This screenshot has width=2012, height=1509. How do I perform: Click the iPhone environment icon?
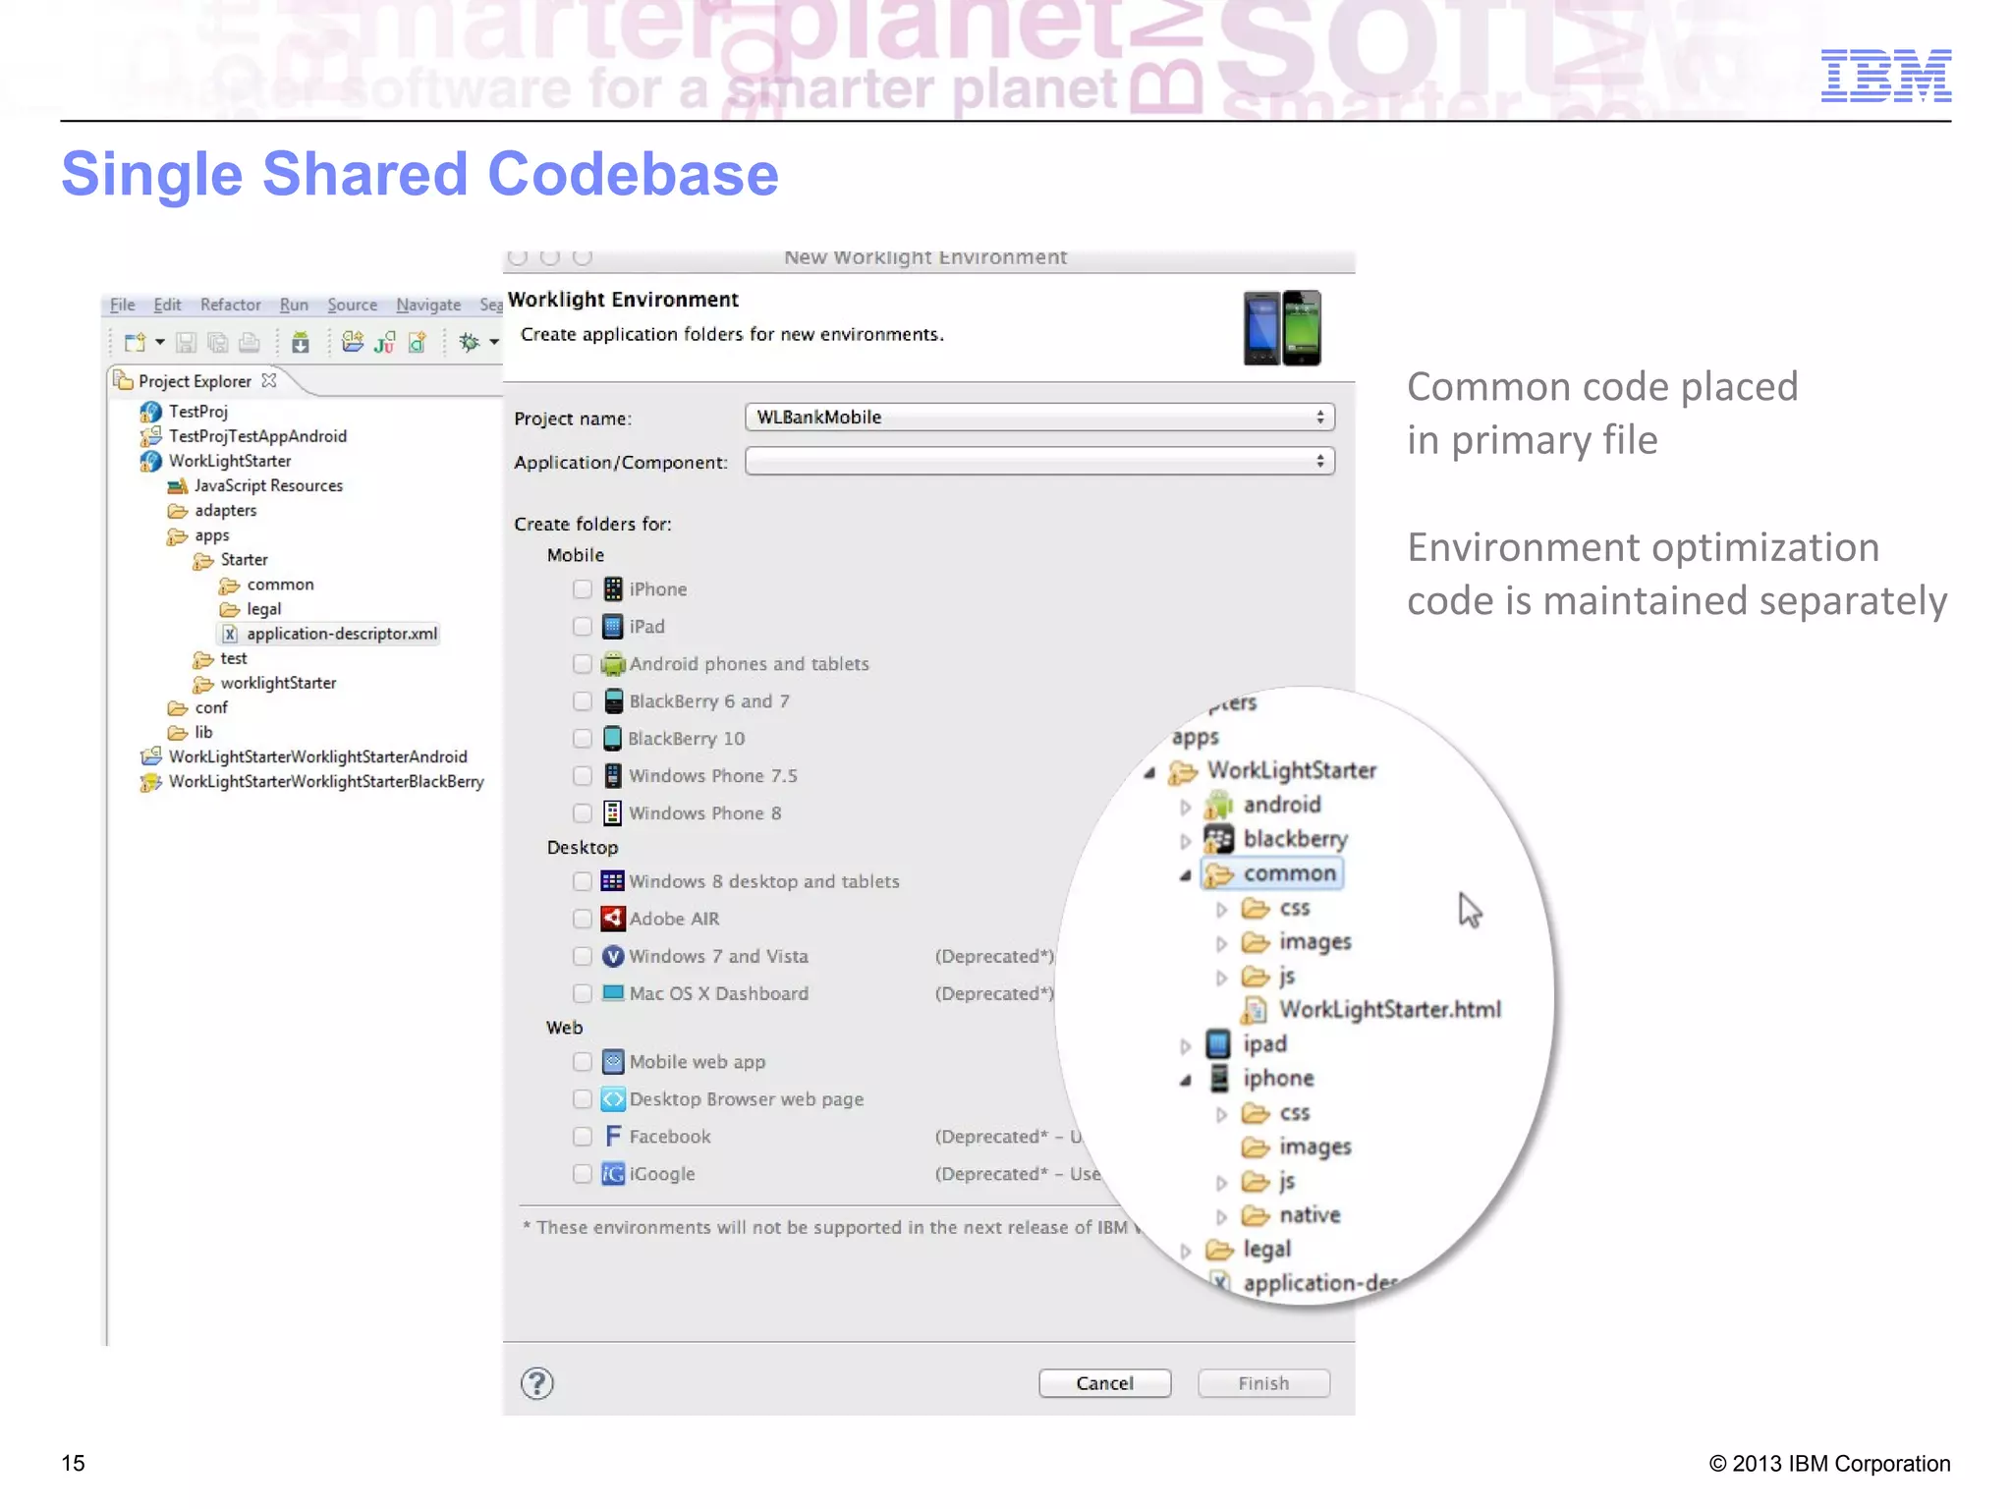(x=612, y=588)
